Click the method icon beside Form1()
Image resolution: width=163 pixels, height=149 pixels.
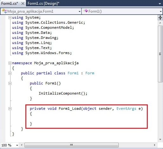click(85, 11)
